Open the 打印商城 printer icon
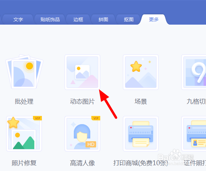Viewport: 206px width, 171px height. click(141, 134)
